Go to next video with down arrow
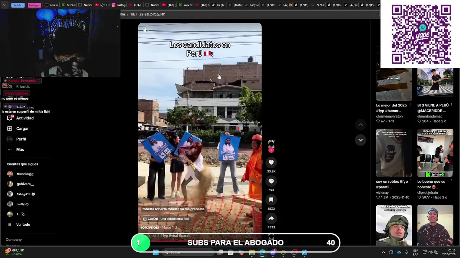Viewport: 460px width, 258px height. (x=360, y=140)
